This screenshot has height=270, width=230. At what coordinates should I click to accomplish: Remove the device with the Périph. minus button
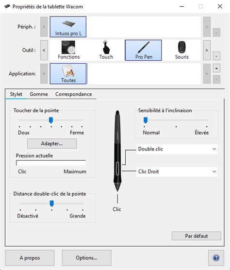point(216,33)
